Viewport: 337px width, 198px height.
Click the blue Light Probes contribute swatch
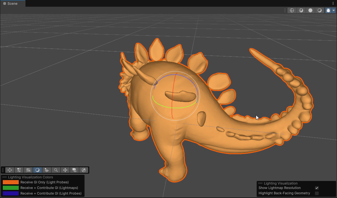[x=11, y=193]
